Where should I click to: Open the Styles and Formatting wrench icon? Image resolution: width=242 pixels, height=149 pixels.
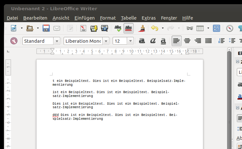pyautogui.click(x=14, y=41)
